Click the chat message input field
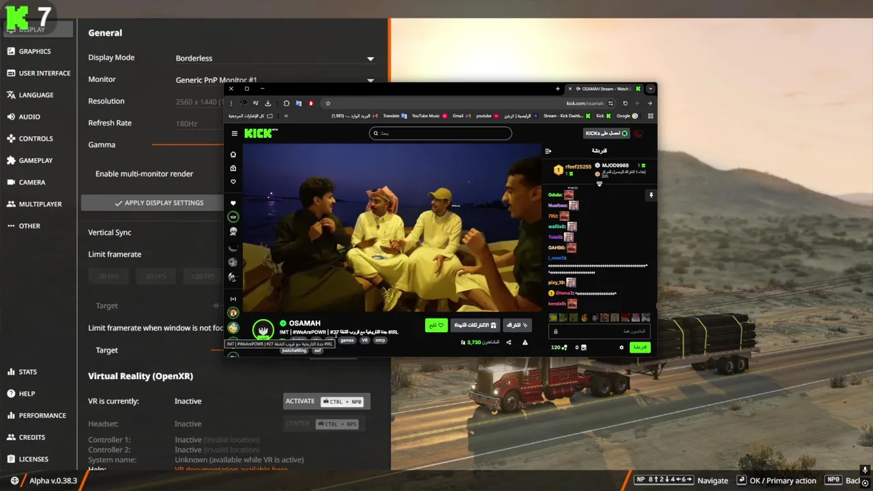Image resolution: width=873 pixels, height=491 pixels. point(600,331)
